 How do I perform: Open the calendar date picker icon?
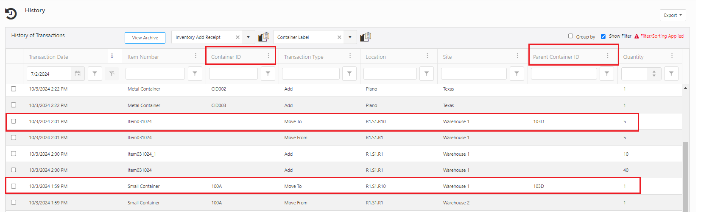78,74
